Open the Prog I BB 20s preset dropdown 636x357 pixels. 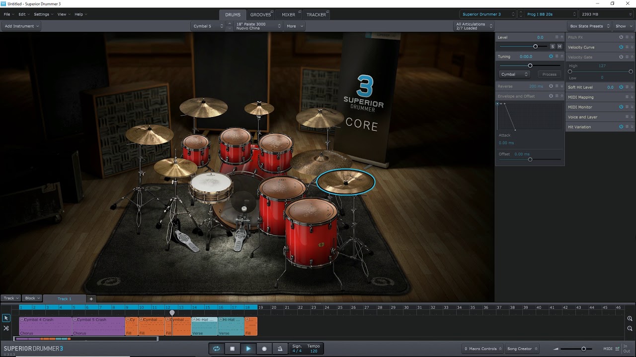[x=552, y=14]
